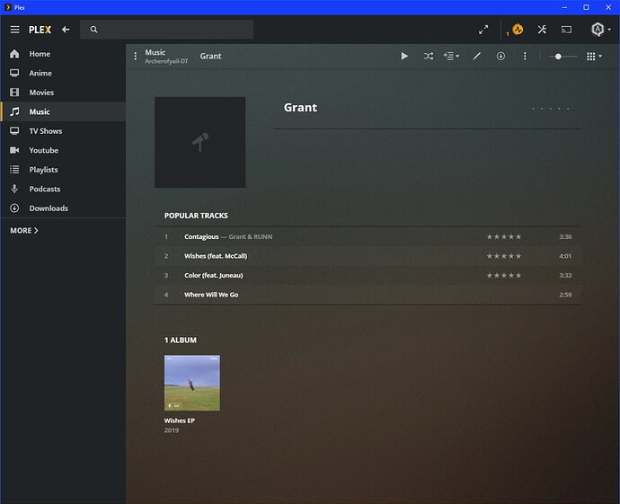Click the Wishes EP title link
This screenshot has height=504, width=620.
pos(180,420)
